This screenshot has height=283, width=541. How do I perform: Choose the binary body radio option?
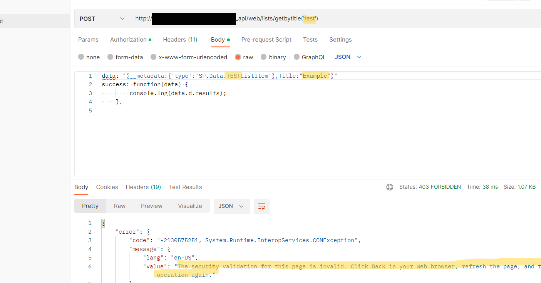[263, 57]
